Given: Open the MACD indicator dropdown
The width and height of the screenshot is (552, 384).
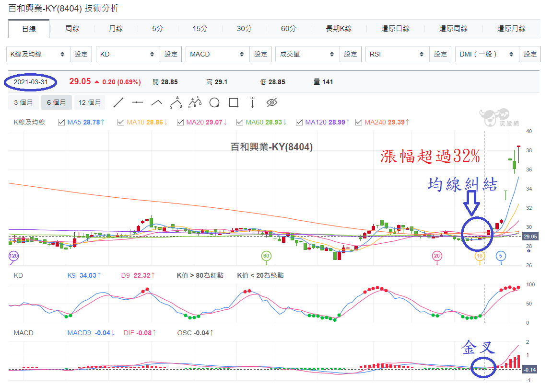Looking at the screenshot, I should (x=218, y=54).
